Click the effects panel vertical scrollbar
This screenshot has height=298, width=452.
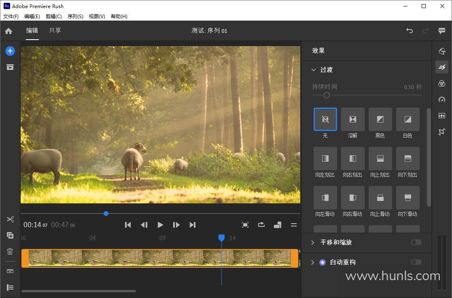click(429, 157)
